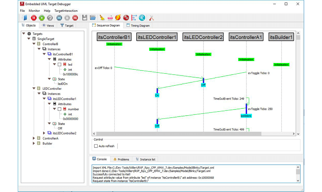The width and height of the screenshot is (322, 192).
Task: Click the evToggle Ticks: 250 label
Action: pyautogui.click(x=260, y=109)
